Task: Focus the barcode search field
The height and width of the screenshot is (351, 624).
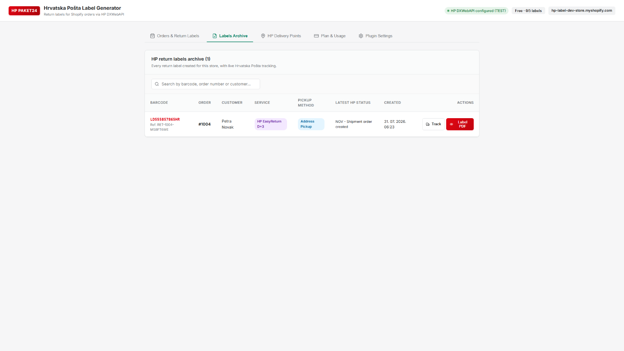Action: (x=206, y=84)
